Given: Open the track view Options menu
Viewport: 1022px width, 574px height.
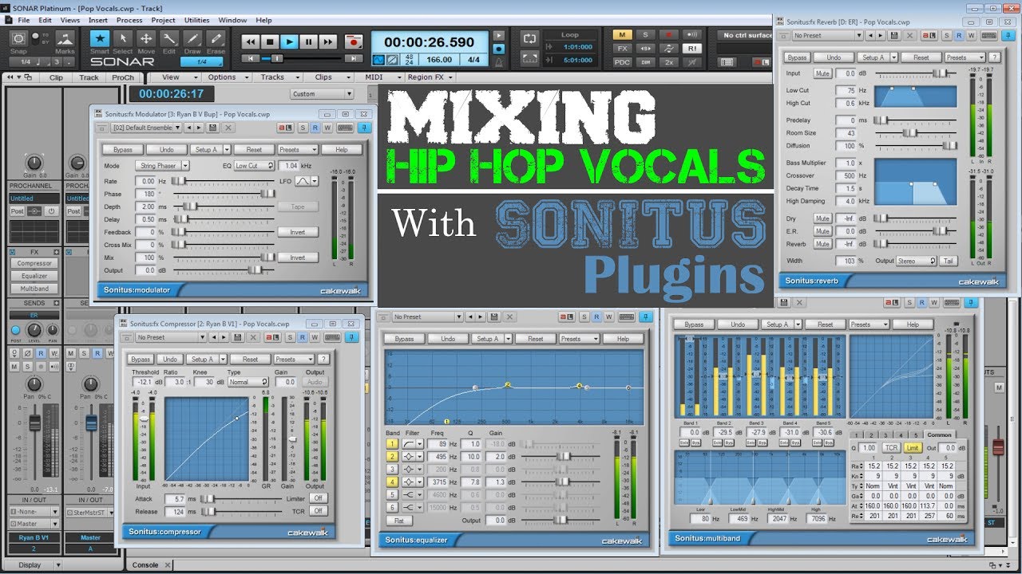Looking at the screenshot, I should (226, 77).
